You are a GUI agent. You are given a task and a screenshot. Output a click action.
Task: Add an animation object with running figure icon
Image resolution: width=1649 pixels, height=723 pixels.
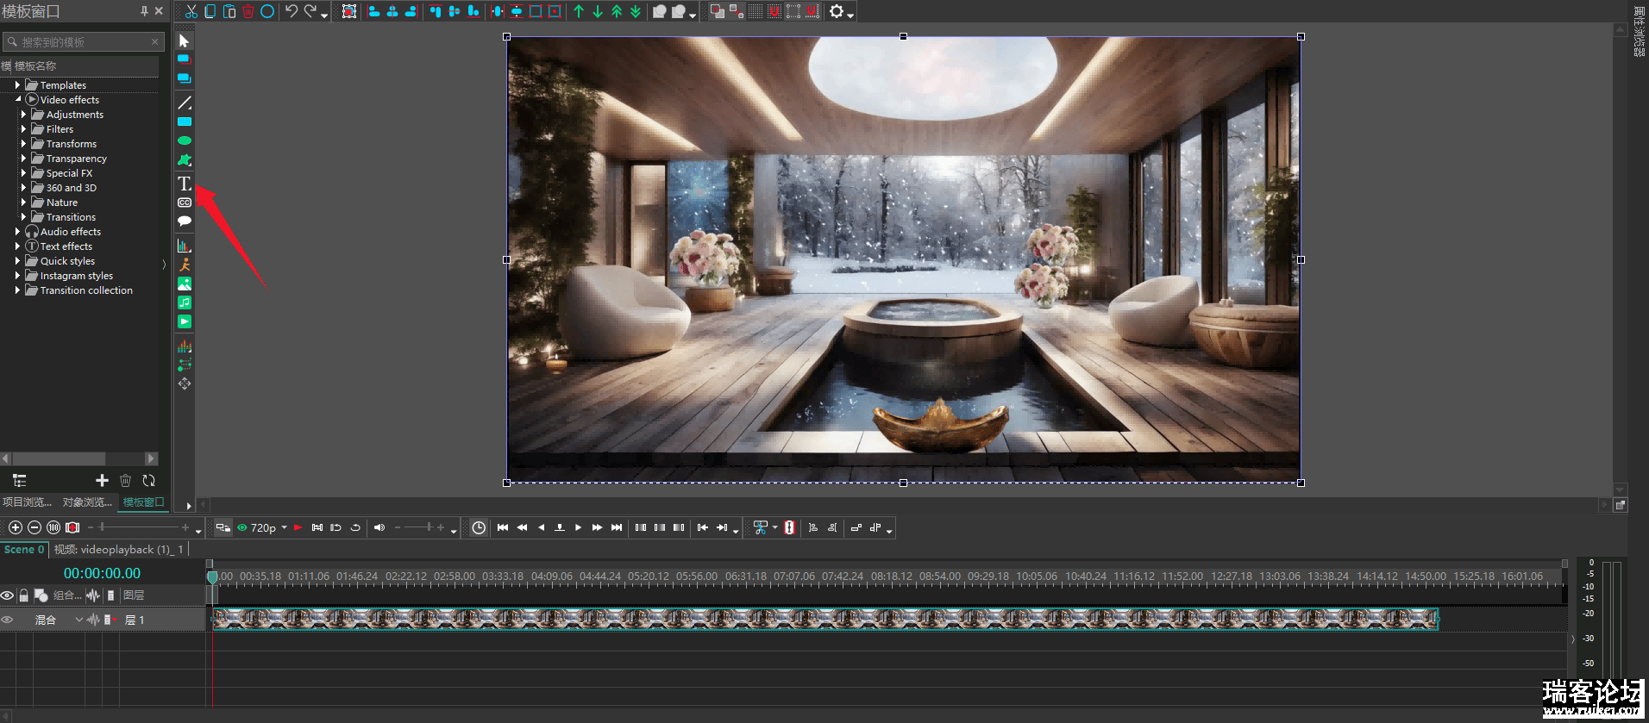(185, 265)
